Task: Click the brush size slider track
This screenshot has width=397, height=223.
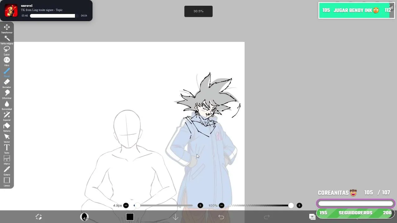Action: point(163,205)
